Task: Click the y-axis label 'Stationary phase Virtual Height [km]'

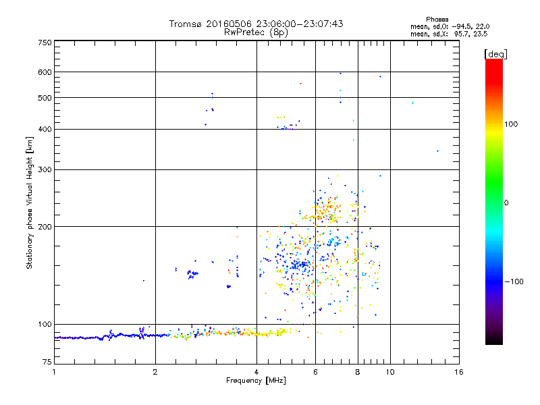Action: pos(30,202)
